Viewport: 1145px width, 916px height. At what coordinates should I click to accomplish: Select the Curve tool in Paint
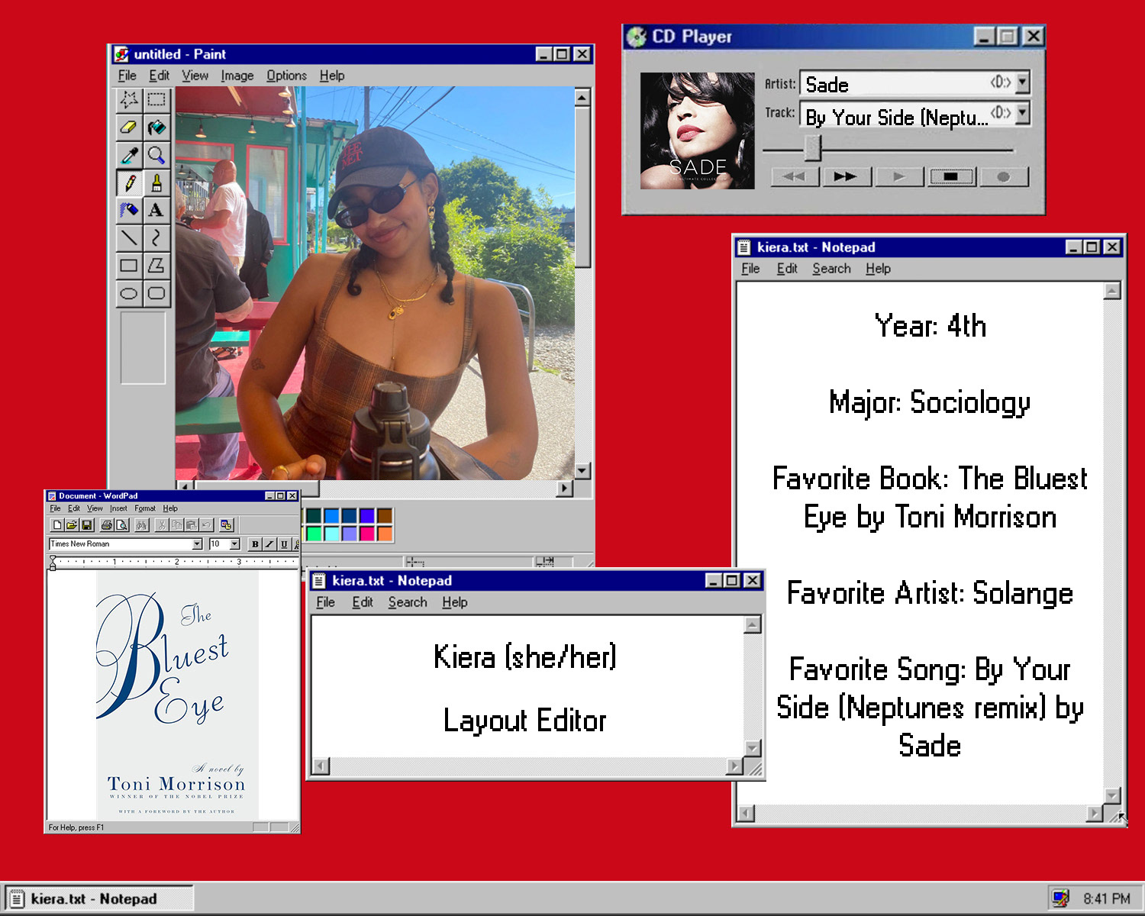[156, 237]
